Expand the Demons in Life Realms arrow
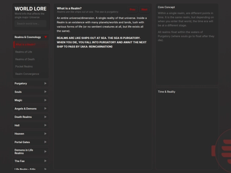The width and height of the screenshot is (231, 173). point(45,152)
